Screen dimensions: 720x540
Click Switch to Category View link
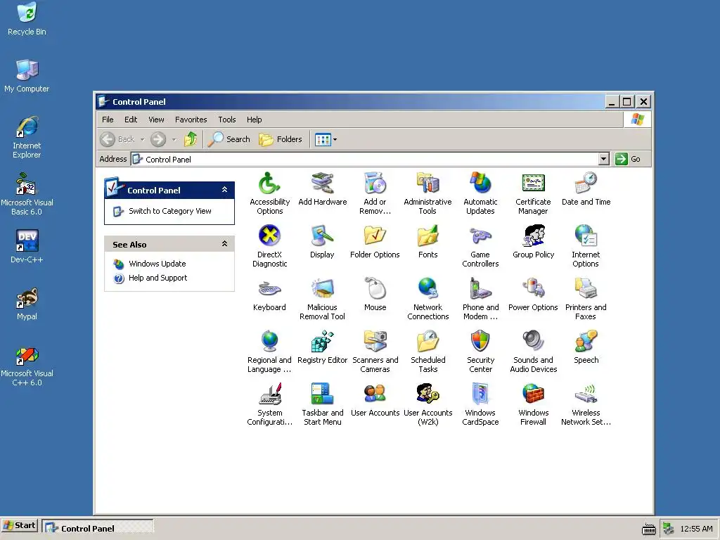point(170,211)
